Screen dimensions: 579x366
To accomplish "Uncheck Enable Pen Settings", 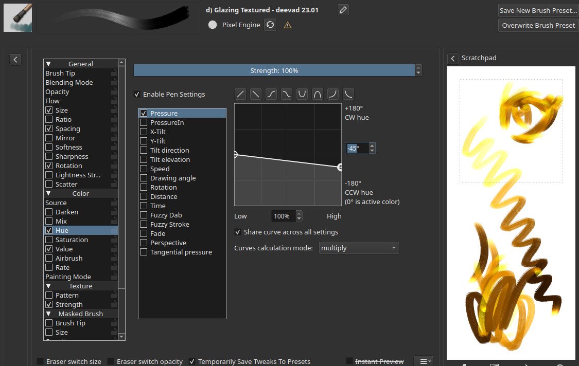I will [x=137, y=94].
